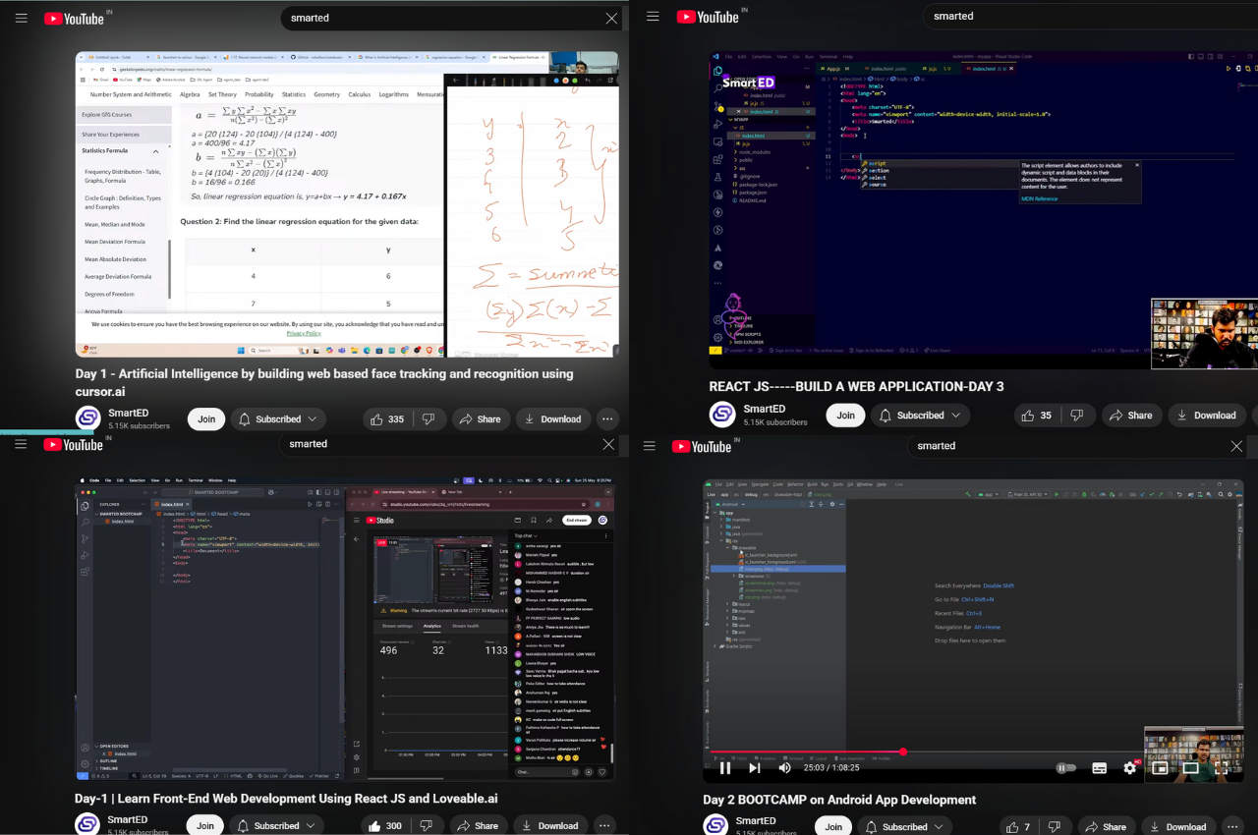
Task: Open hamburger menu in Front-End Web Development window
Action: [x=21, y=444]
